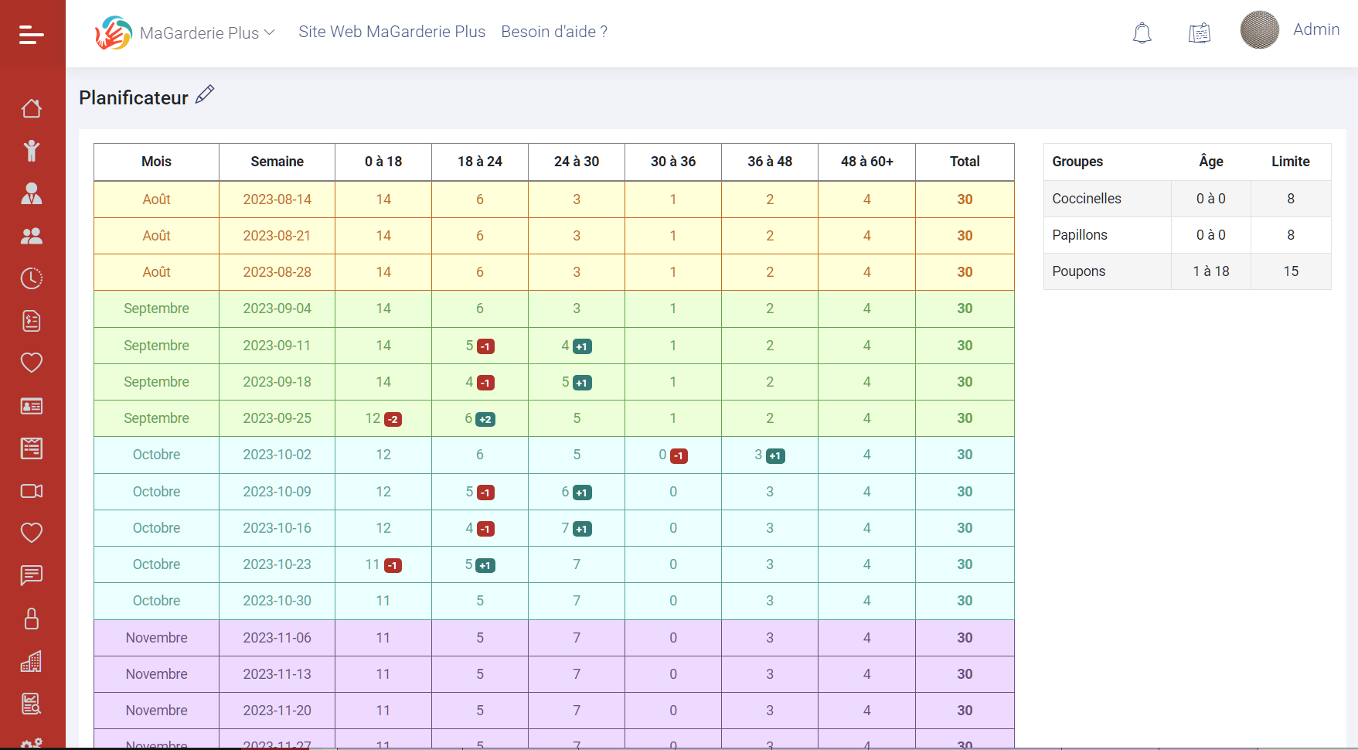Click the red -2 badge for 2023-09-25
The height and width of the screenshot is (750, 1358).
click(x=393, y=420)
